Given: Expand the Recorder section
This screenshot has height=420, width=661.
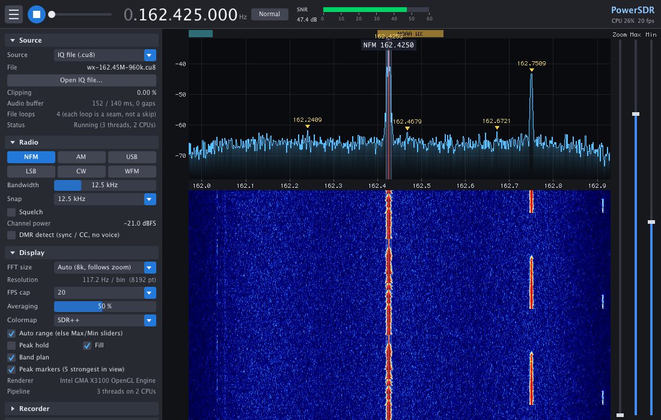Looking at the screenshot, I should pos(81,409).
